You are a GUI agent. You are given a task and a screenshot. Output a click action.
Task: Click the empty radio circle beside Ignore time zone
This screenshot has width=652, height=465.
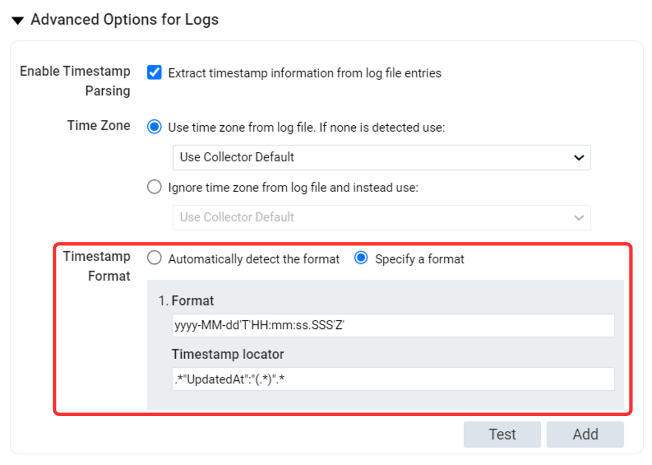(x=154, y=187)
